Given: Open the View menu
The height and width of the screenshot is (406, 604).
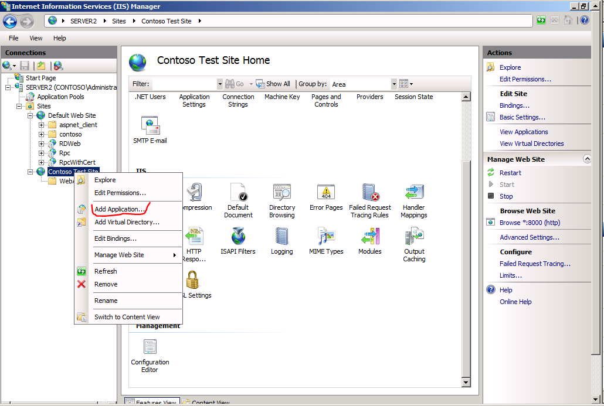Looking at the screenshot, I should point(36,38).
